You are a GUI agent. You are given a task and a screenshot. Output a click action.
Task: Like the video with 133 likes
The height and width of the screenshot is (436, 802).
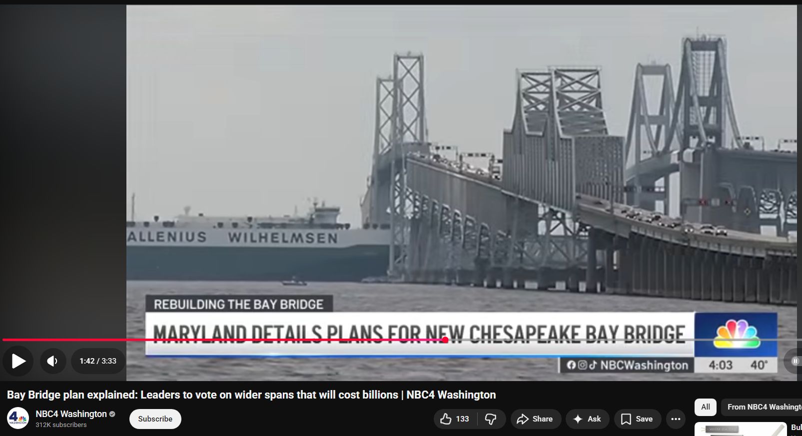(x=455, y=419)
